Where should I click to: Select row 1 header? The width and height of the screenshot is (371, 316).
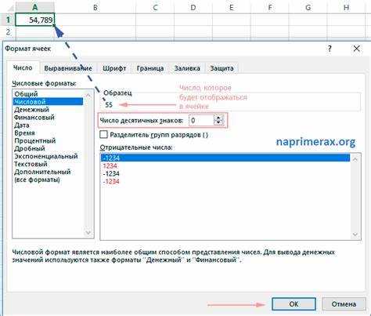click(x=8, y=20)
